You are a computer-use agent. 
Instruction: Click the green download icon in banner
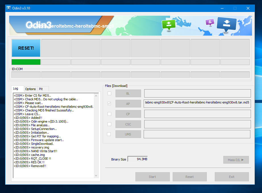click(x=169, y=25)
